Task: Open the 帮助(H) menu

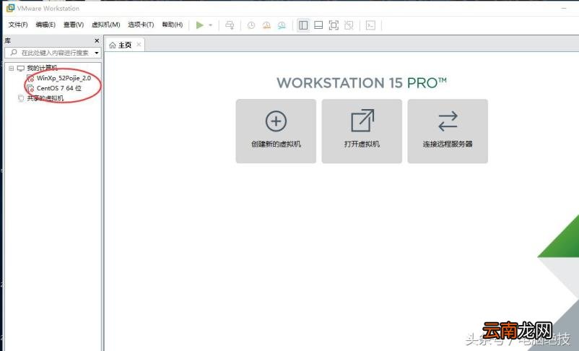Action: click(x=173, y=25)
